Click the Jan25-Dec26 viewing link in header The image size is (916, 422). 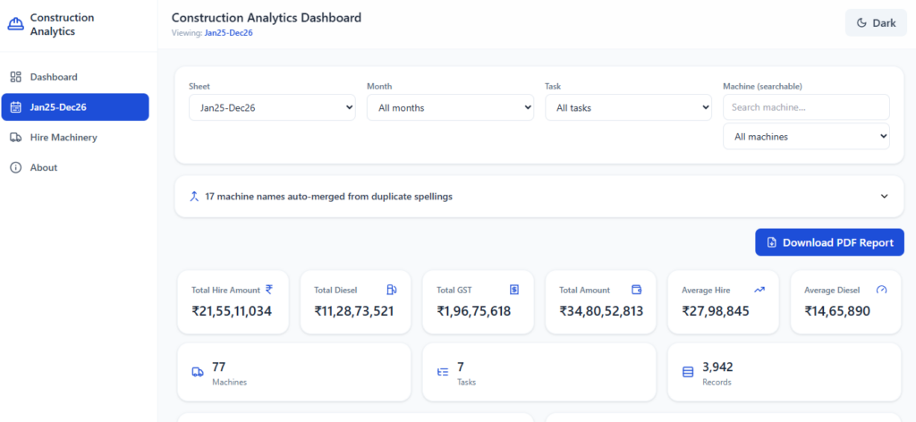[228, 33]
